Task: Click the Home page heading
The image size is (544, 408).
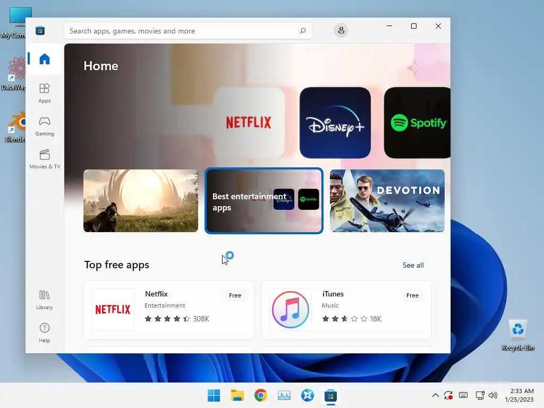Action: [x=101, y=66]
